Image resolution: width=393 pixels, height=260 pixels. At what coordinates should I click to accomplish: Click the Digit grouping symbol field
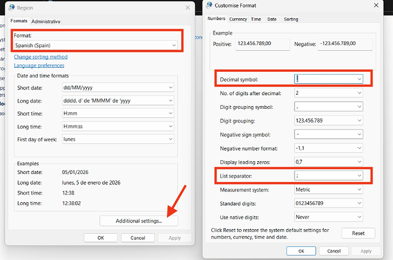click(328, 107)
